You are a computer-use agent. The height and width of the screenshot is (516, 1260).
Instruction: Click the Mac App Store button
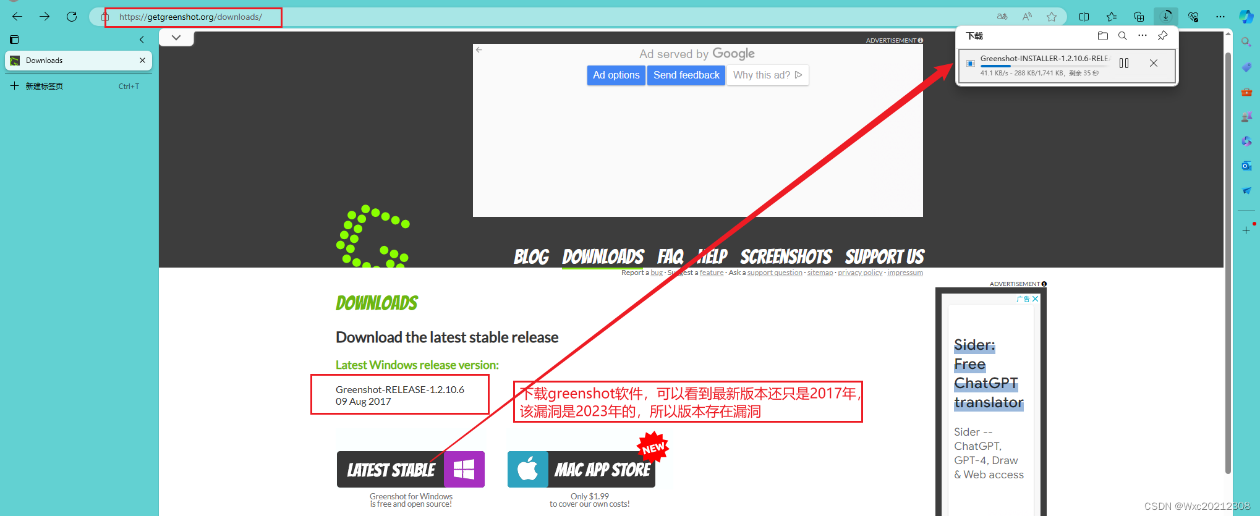tap(581, 470)
